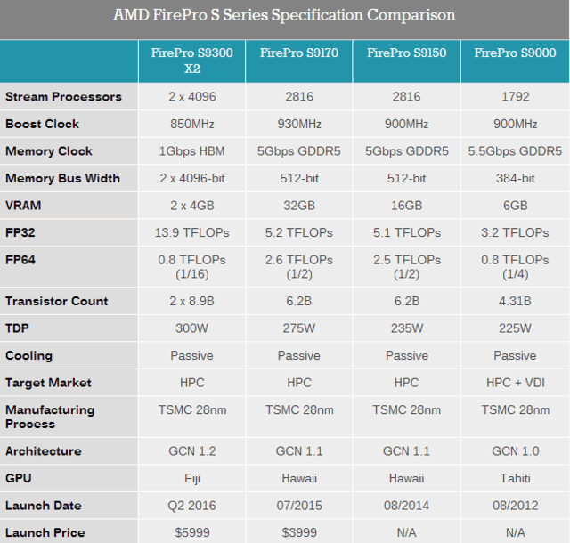Image resolution: width=570 pixels, height=543 pixels.
Task: Click the FirePro S9170 column header
Action: 298,53
